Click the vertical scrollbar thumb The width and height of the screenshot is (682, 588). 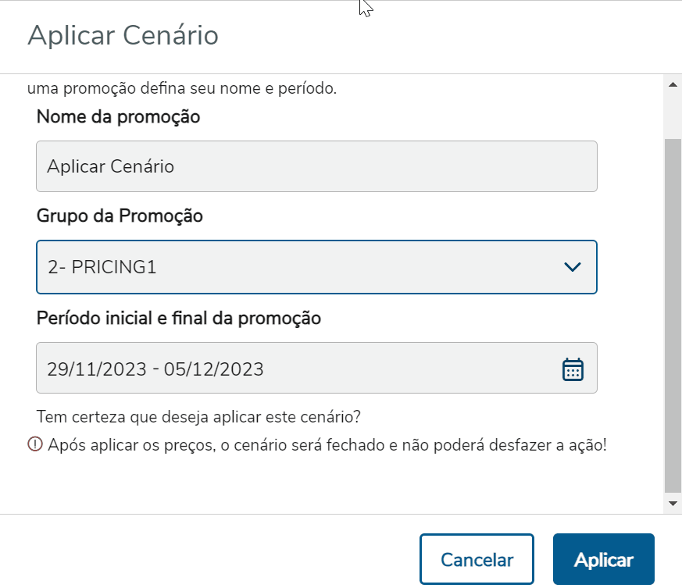672,312
